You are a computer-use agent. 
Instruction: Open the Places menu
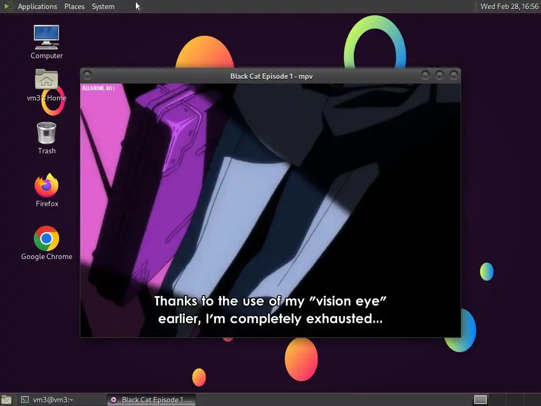point(74,6)
